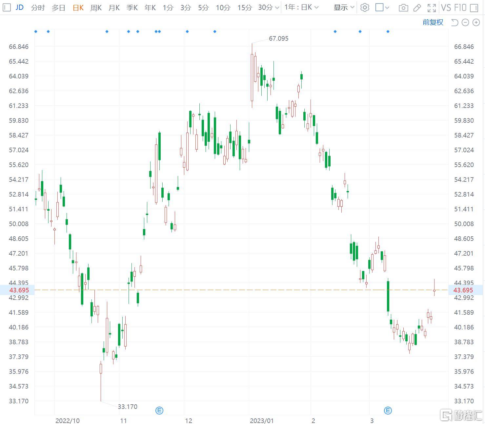Expand the 30分 interval chevron
This screenshot has height=424, width=485.
click(x=277, y=8)
